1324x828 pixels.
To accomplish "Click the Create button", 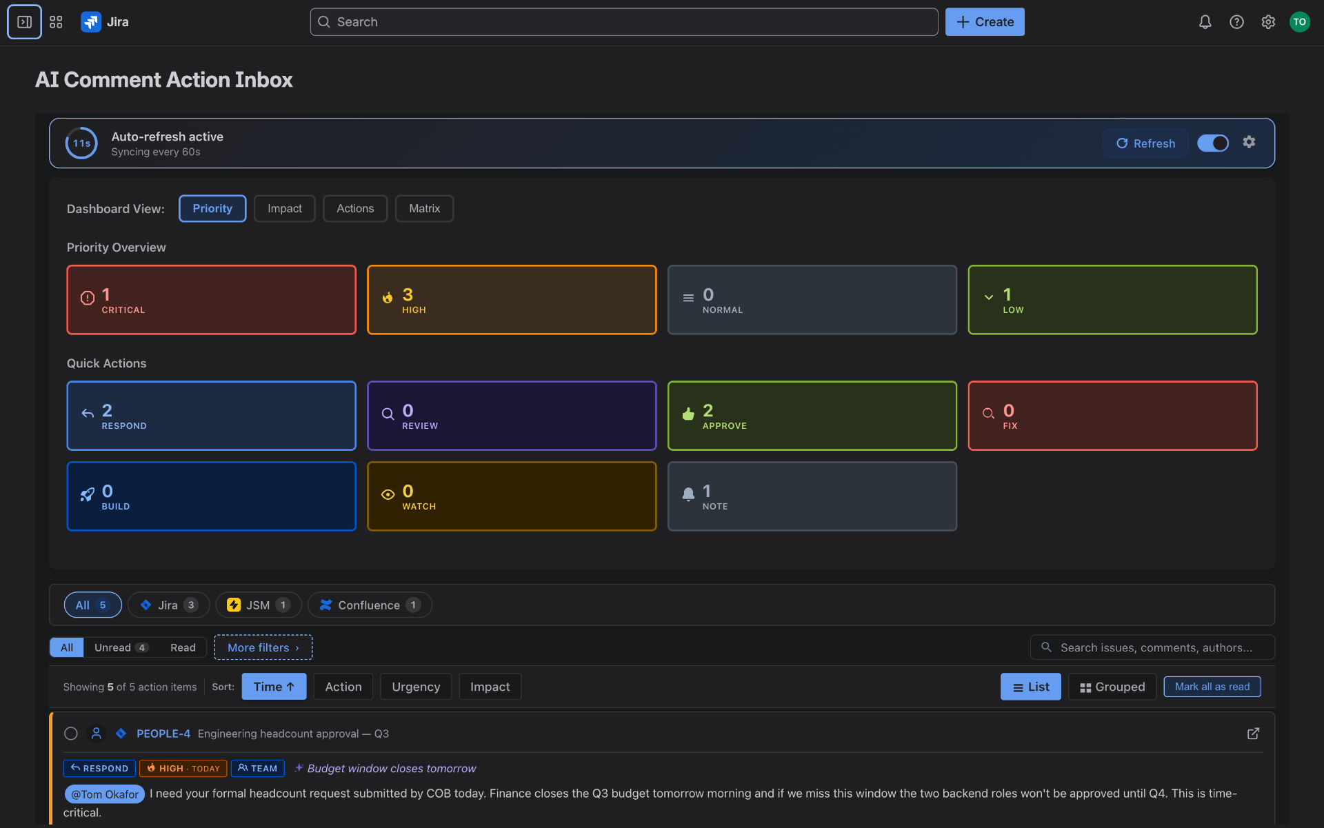I will [984, 21].
